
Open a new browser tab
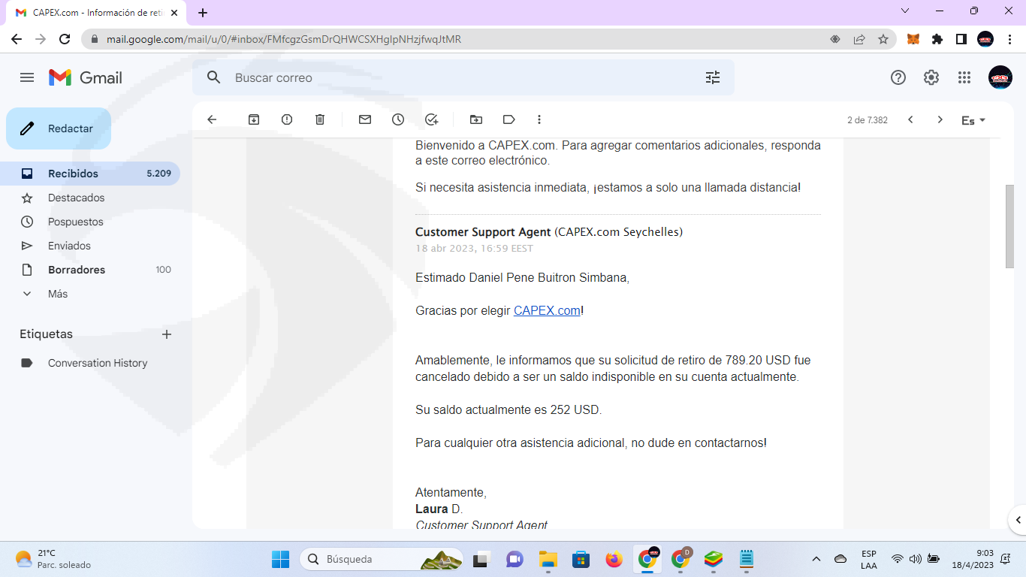(x=203, y=12)
